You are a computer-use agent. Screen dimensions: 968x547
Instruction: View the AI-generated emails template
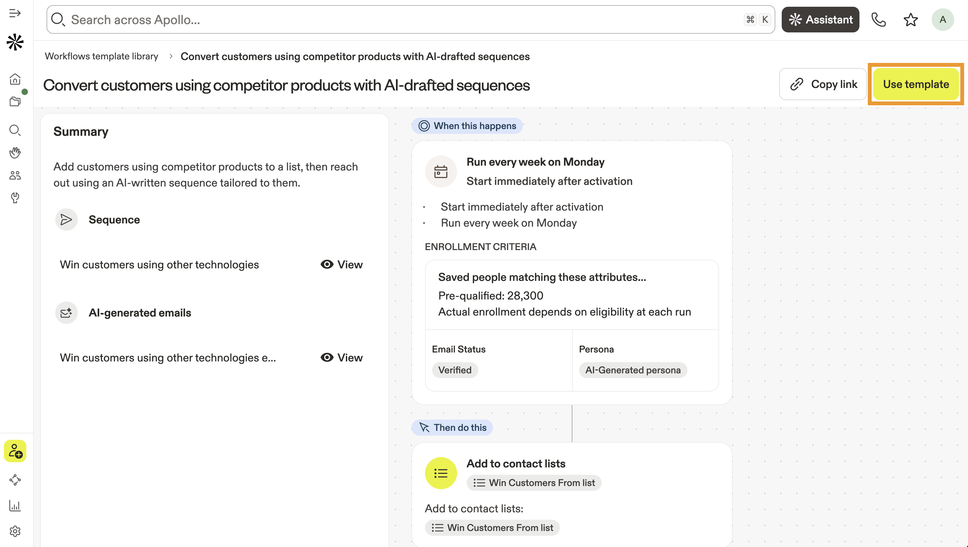[341, 358]
